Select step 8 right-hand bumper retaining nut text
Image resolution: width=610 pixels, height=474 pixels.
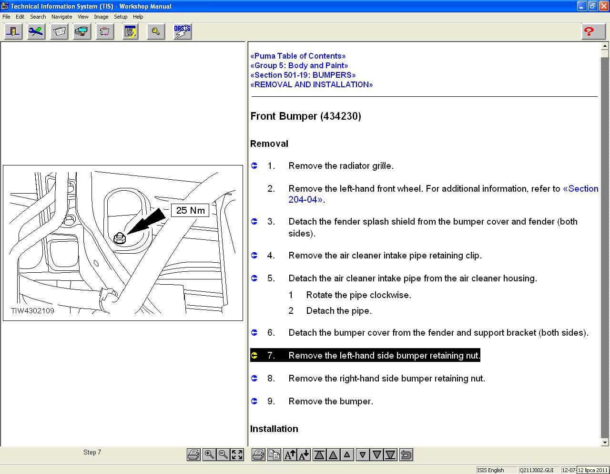pyautogui.click(x=386, y=378)
